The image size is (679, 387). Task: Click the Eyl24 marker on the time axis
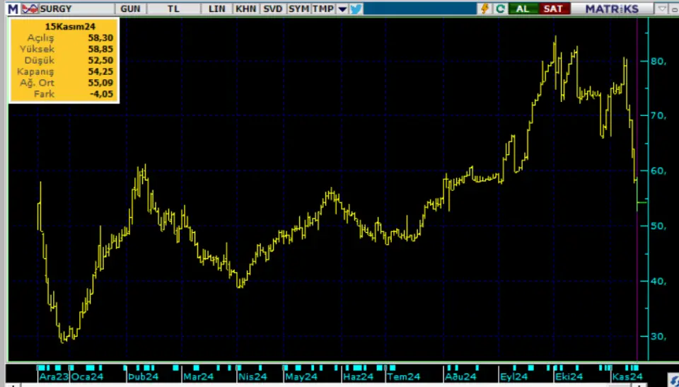(x=512, y=377)
